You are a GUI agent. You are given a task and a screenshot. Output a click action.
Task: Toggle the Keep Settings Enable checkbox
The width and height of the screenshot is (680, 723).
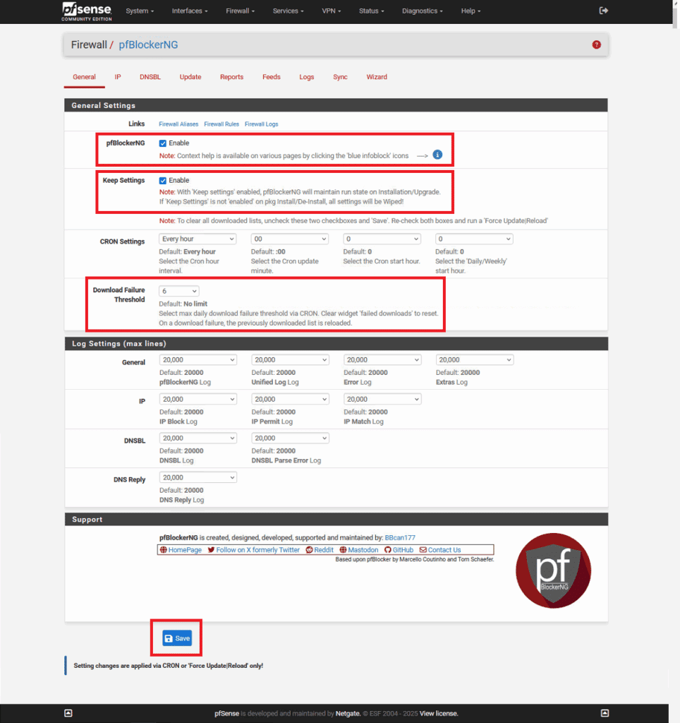[163, 181]
